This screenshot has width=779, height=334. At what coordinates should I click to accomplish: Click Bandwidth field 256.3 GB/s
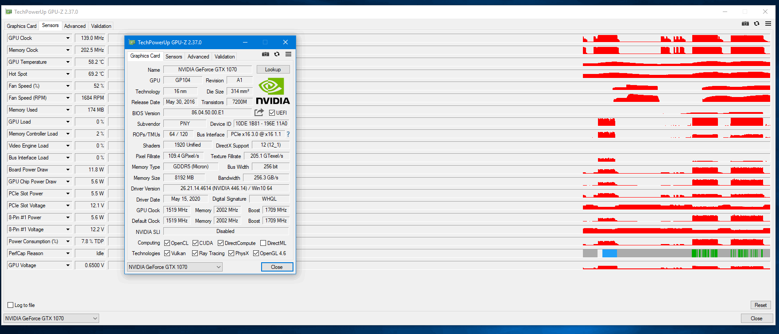tap(266, 178)
